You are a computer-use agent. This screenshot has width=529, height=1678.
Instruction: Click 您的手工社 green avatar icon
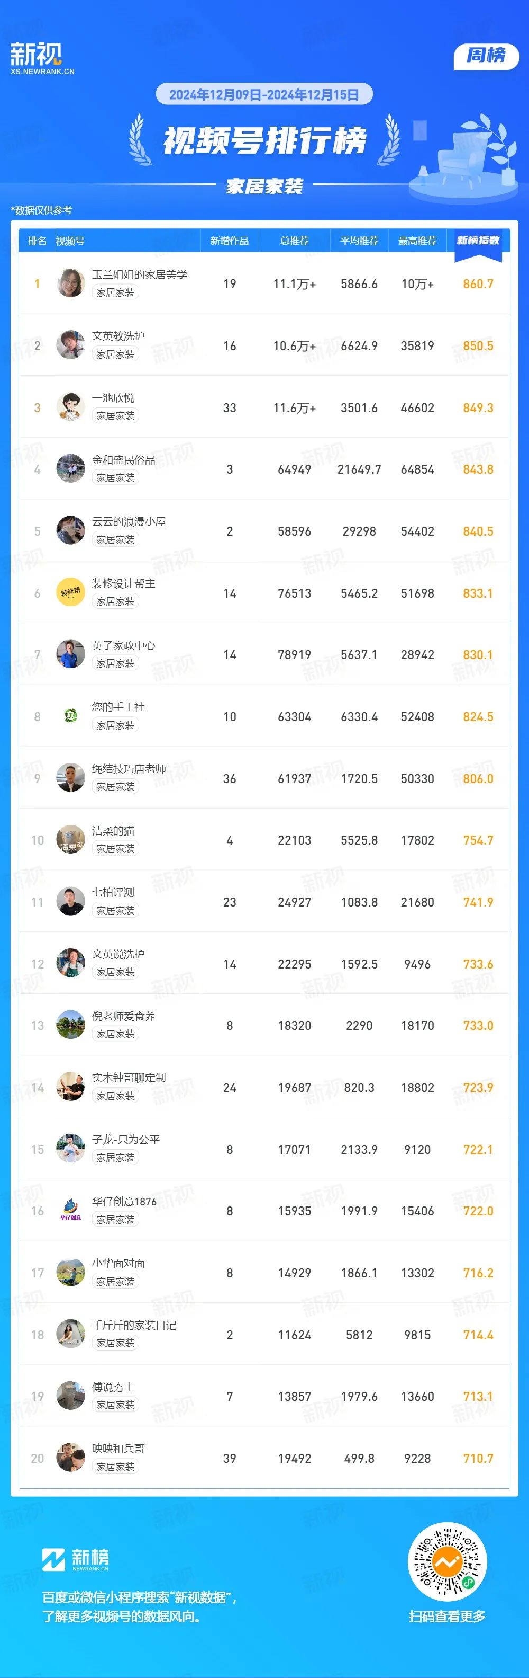coord(71,716)
